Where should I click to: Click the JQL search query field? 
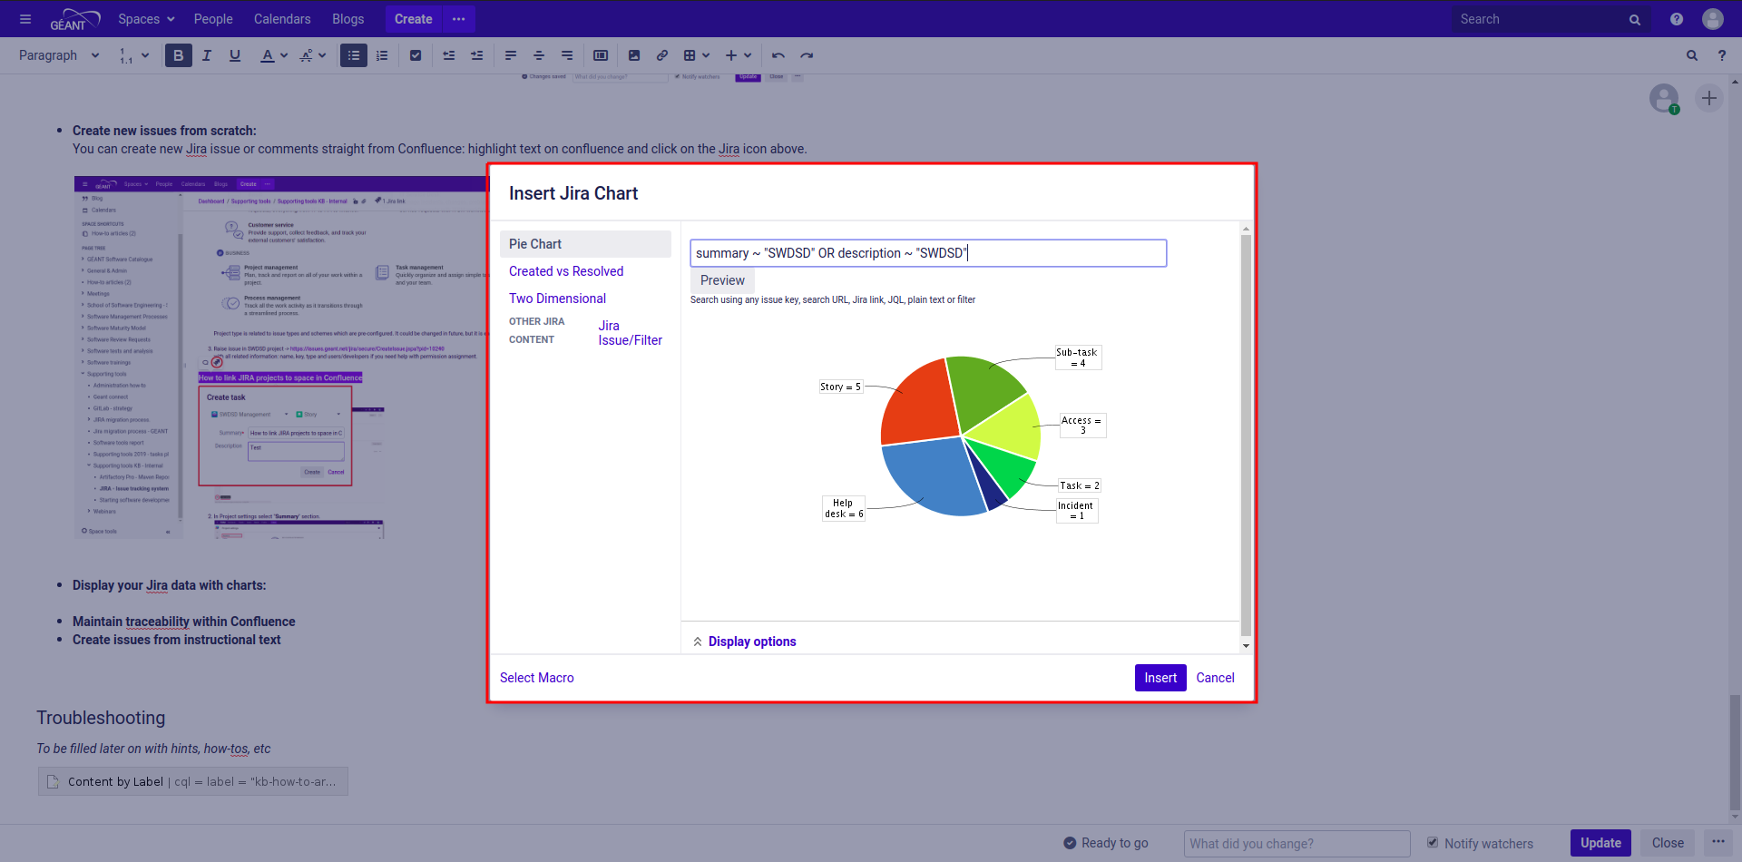tap(928, 253)
